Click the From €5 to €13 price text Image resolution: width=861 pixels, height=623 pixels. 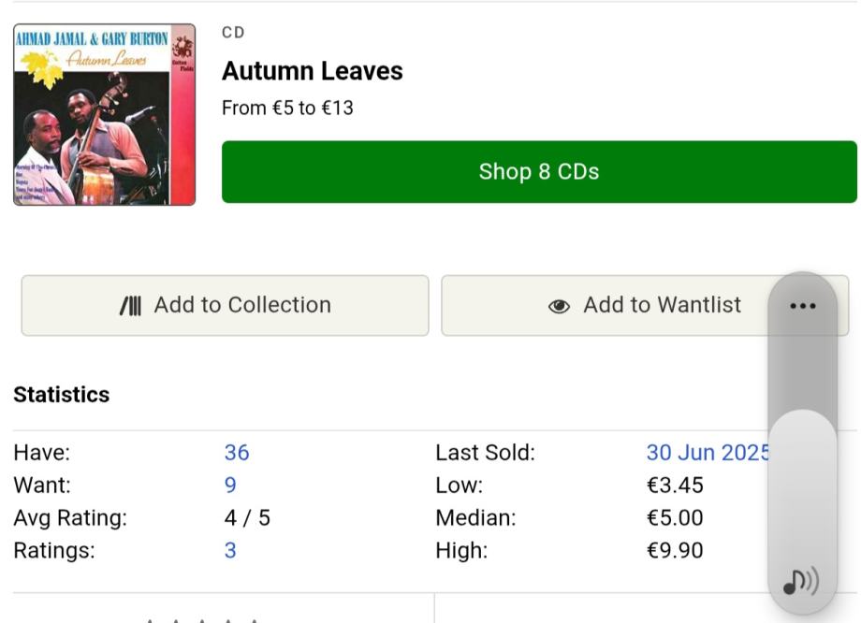coord(287,108)
